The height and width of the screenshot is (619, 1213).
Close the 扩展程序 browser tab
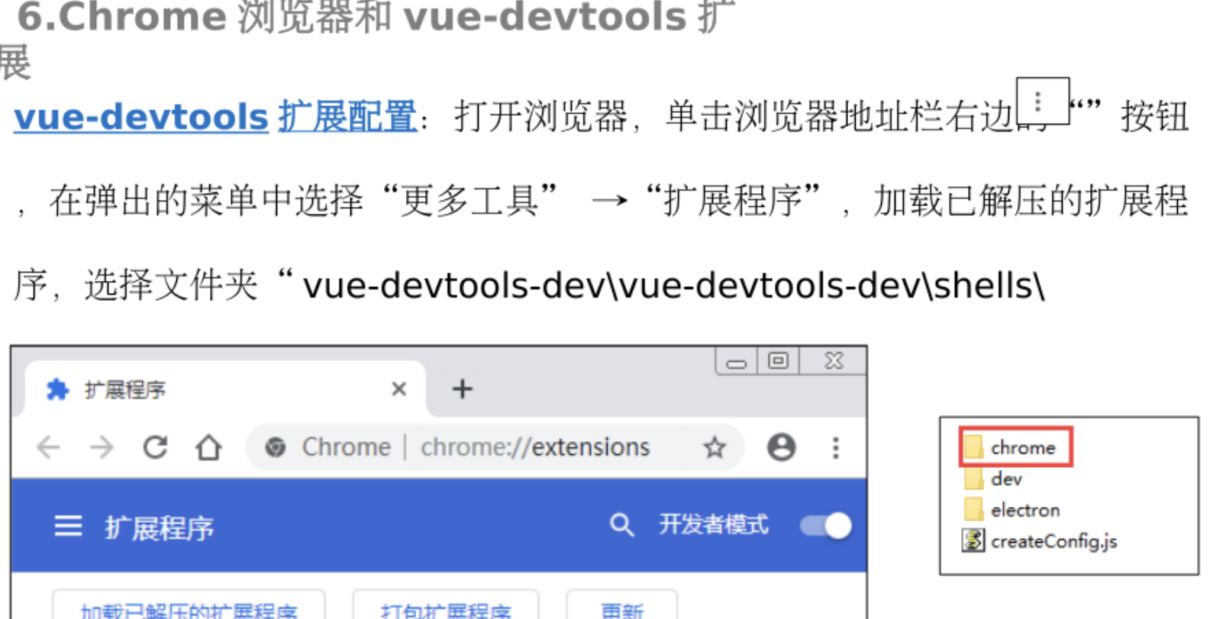398,389
